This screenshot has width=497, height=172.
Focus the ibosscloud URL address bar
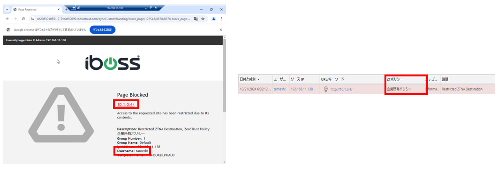pos(113,19)
